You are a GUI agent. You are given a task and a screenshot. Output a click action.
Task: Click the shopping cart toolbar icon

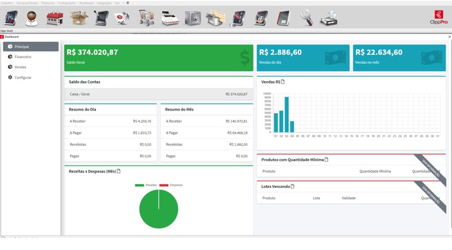point(146,18)
